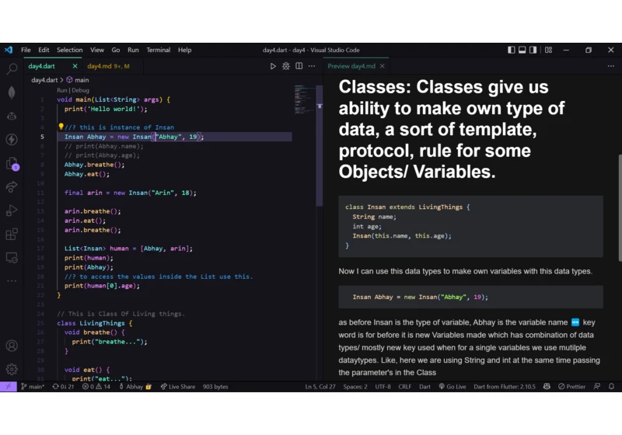Open the Terminal menu
The image size is (622, 435).
coord(159,50)
